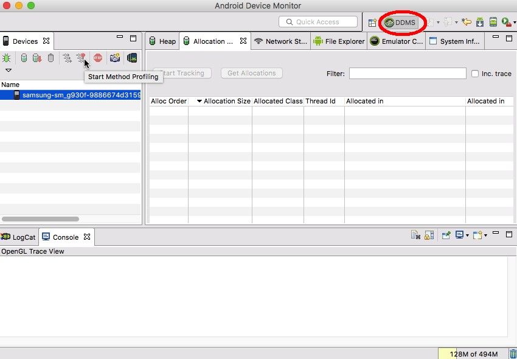Click the Cause GC trash can icon
517x359 pixels.
coord(50,58)
